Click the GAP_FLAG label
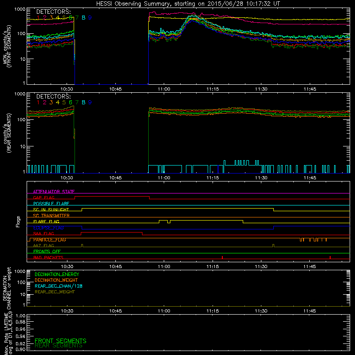 [x=43, y=197]
